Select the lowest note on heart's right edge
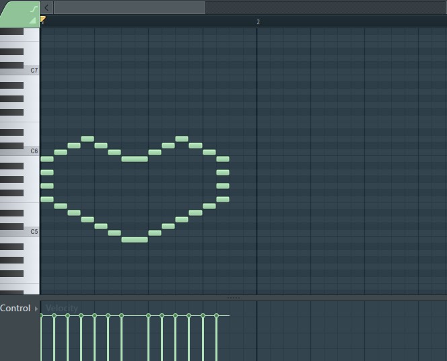This screenshot has height=361, width=447. pyautogui.click(x=223, y=199)
